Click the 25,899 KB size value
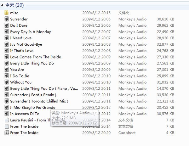 [x=165, y=76]
